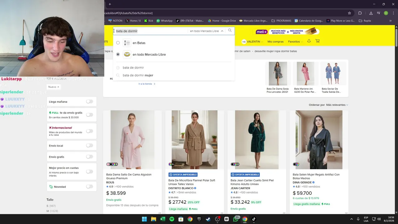
Task: Open the WhatsApp bookmark
Action: [x=164, y=21]
